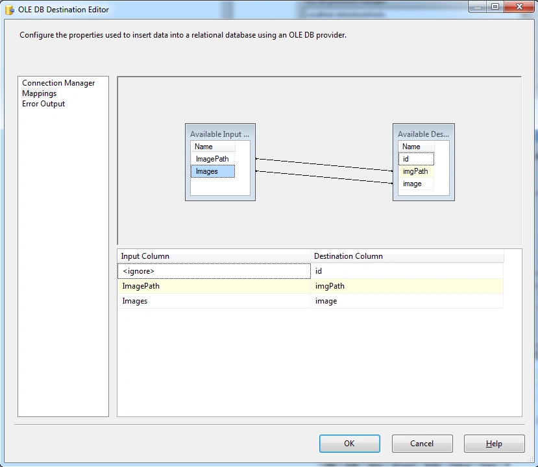Image resolution: width=538 pixels, height=467 pixels.
Task: Select the Mappings page
Action: coord(39,93)
